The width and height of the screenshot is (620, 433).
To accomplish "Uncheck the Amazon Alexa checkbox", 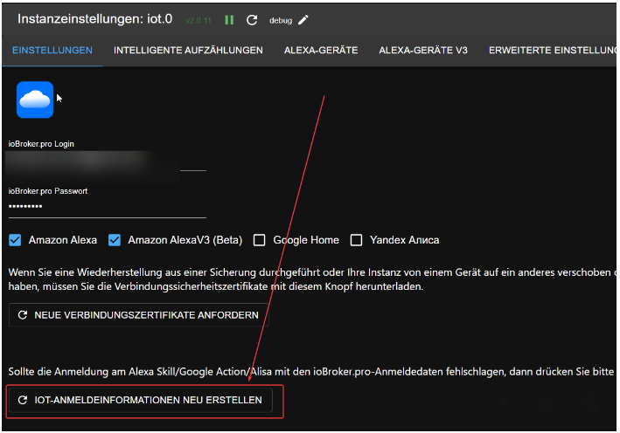I will point(15,240).
